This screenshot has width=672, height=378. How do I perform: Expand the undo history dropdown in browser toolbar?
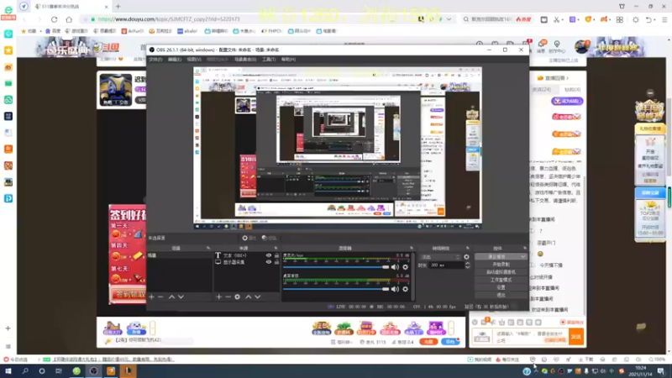pyautogui.click(x=656, y=19)
